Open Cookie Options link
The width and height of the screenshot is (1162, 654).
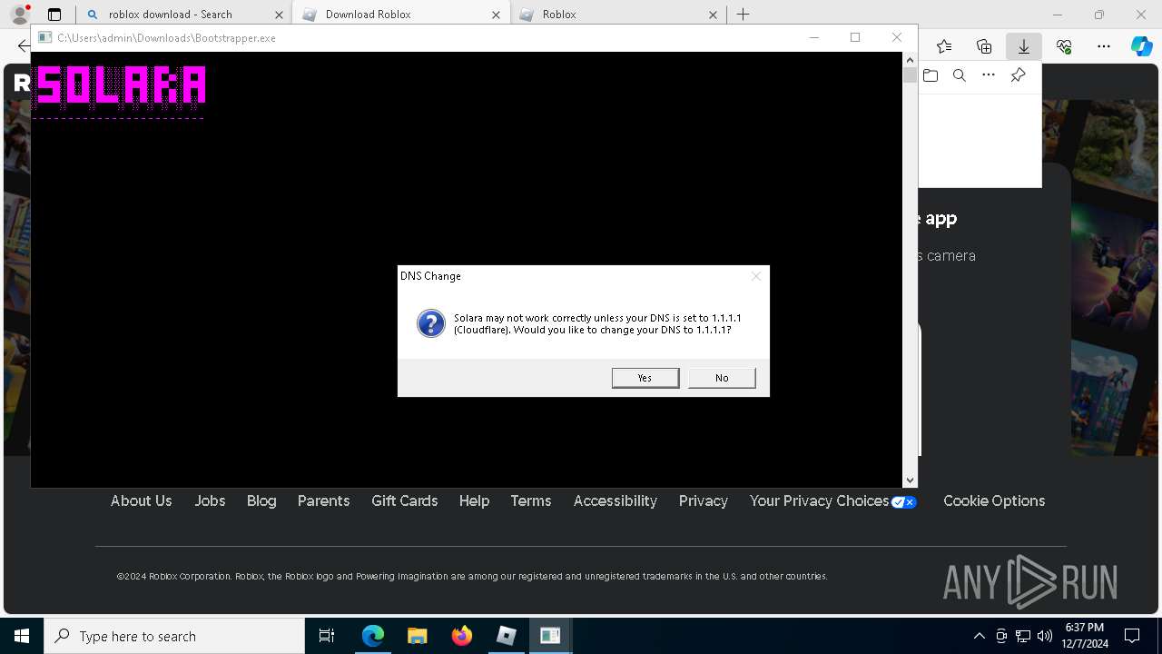pyautogui.click(x=994, y=501)
